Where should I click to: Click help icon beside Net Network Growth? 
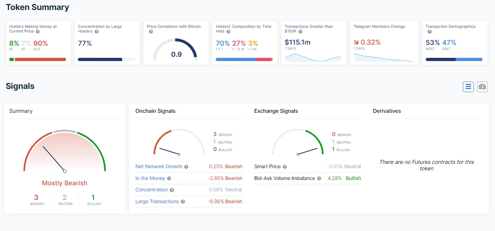tap(186, 167)
